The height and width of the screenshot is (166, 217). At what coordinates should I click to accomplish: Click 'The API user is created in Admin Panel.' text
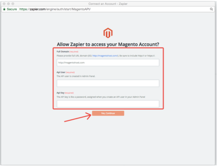pyautogui.click(x=76, y=76)
